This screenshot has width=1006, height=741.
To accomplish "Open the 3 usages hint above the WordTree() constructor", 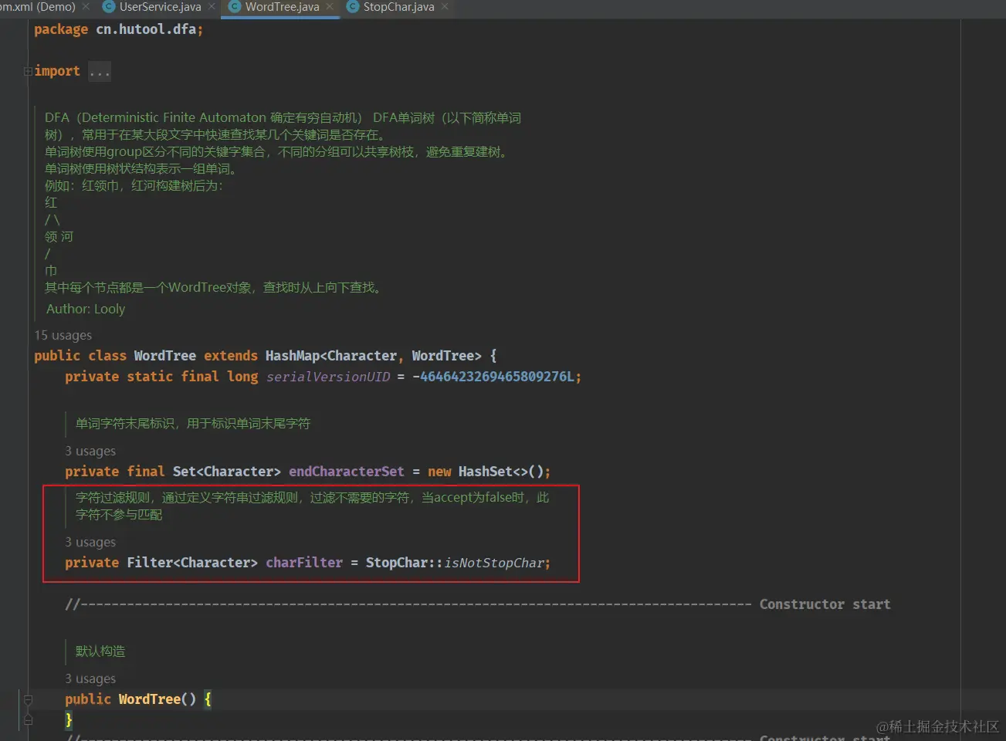I will 90,678.
